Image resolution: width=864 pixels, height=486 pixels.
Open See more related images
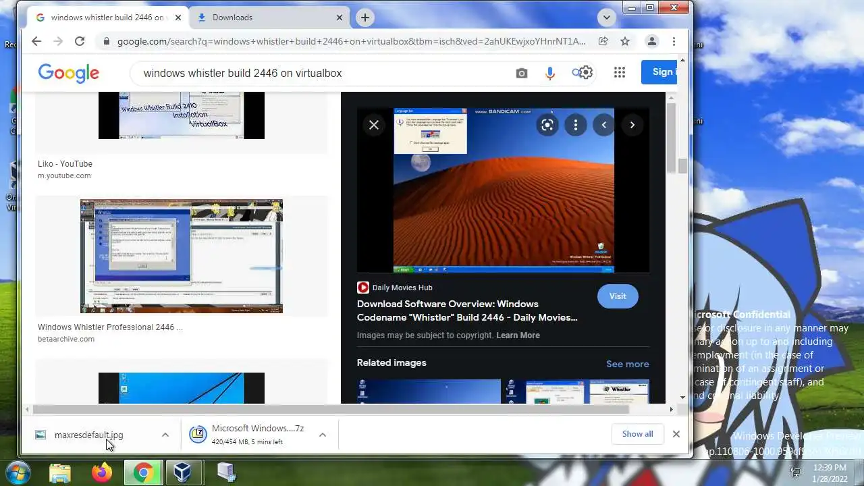click(x=628, y=364)
